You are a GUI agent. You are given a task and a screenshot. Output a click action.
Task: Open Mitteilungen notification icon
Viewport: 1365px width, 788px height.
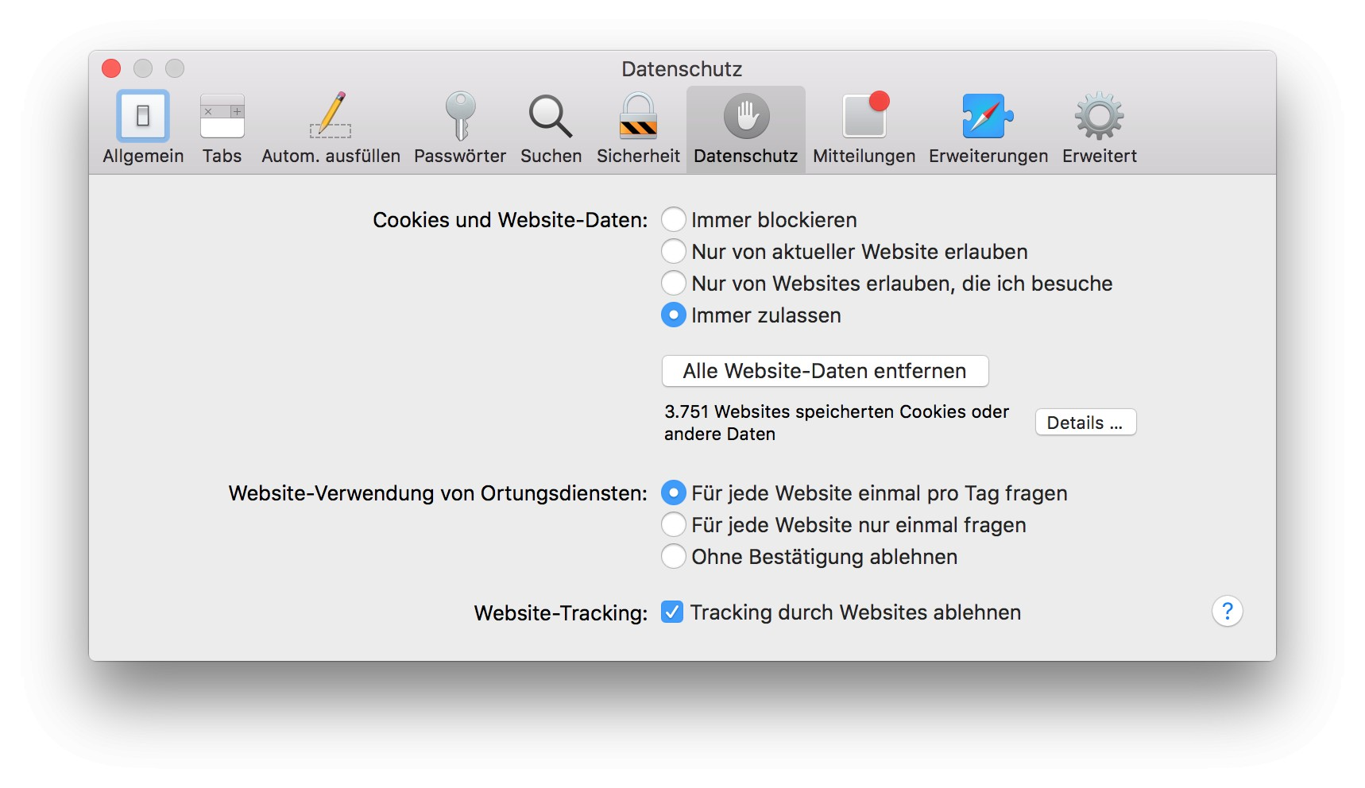pyautogui.click(x=864, y=117)
